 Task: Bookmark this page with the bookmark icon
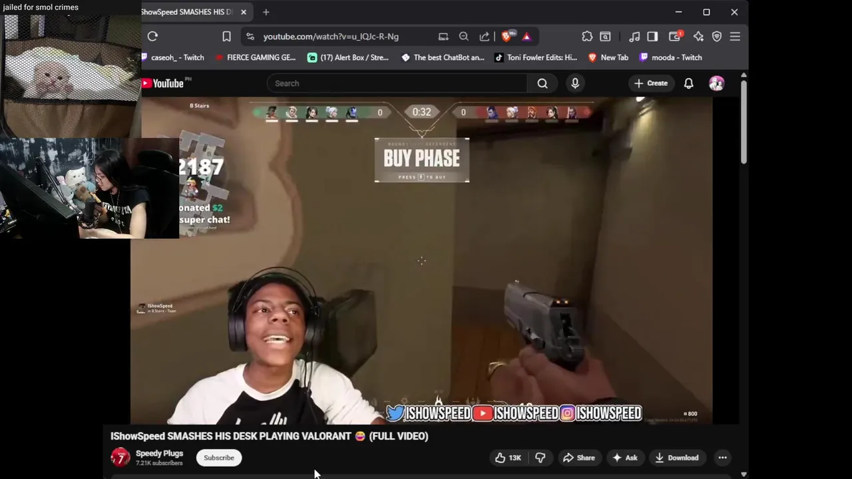click(226, 37)
